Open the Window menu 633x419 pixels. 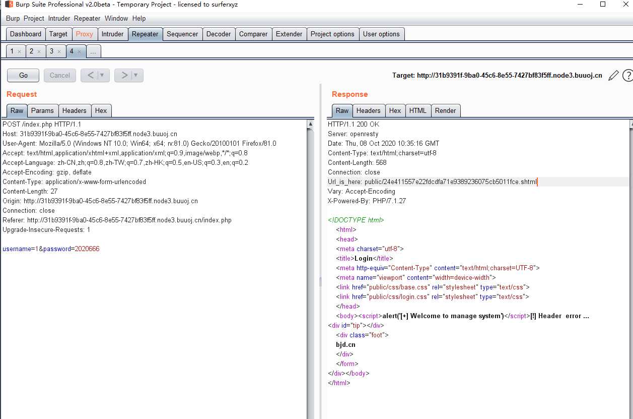point(116,18)
